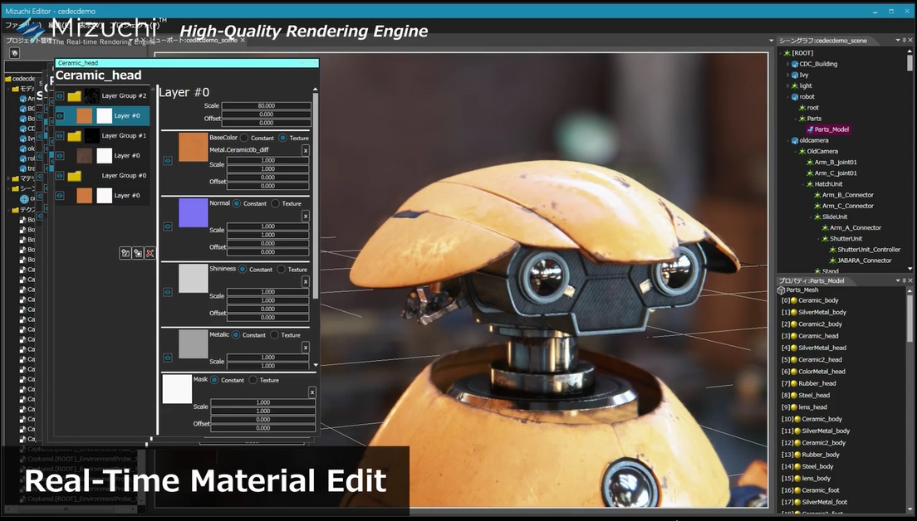Close the cedecdemo_scene viewport tab

point(243,41)
